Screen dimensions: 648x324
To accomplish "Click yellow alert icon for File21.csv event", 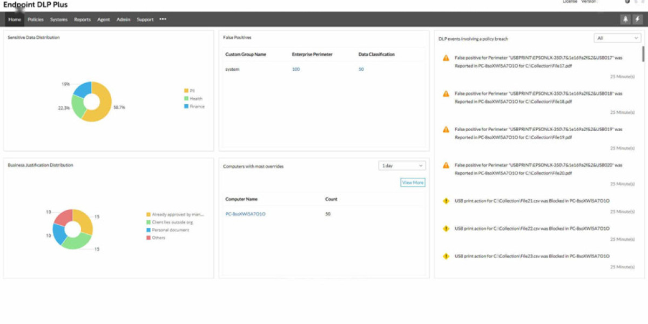I will [x=446, y=201].
